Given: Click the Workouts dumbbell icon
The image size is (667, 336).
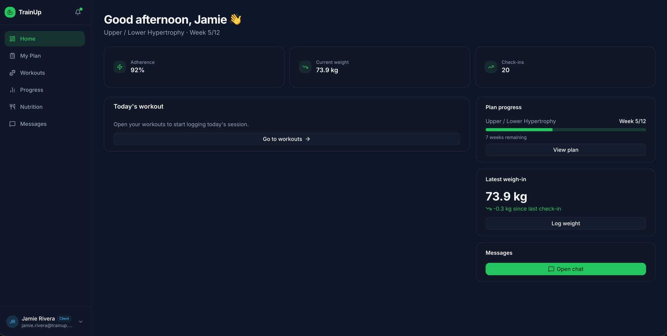Looking at the screenshot, I should tap(13, 73).
